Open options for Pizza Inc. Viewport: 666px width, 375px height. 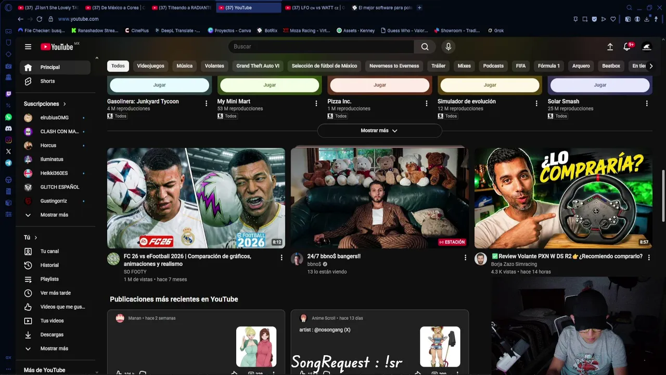click(x=426, y=104)
